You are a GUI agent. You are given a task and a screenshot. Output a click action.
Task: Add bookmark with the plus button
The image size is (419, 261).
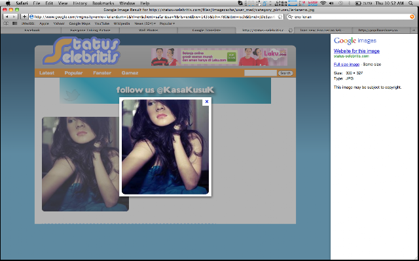(24, 16)
